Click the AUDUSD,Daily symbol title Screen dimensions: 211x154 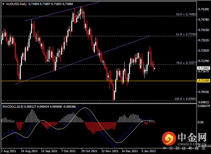(16, 4)
